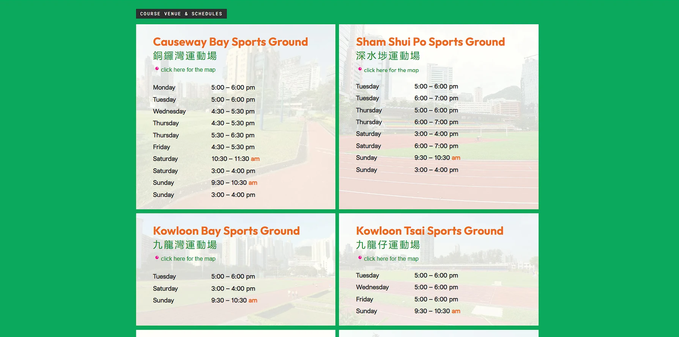679x337 pixels.
Task: Click the Chinese name 九龍灣運動場
Action: [185, 245]
